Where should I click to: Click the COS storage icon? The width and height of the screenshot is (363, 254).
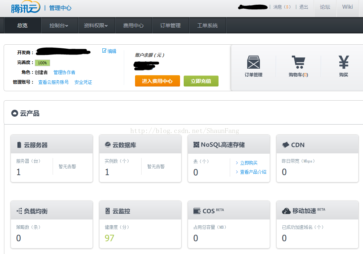196,210
